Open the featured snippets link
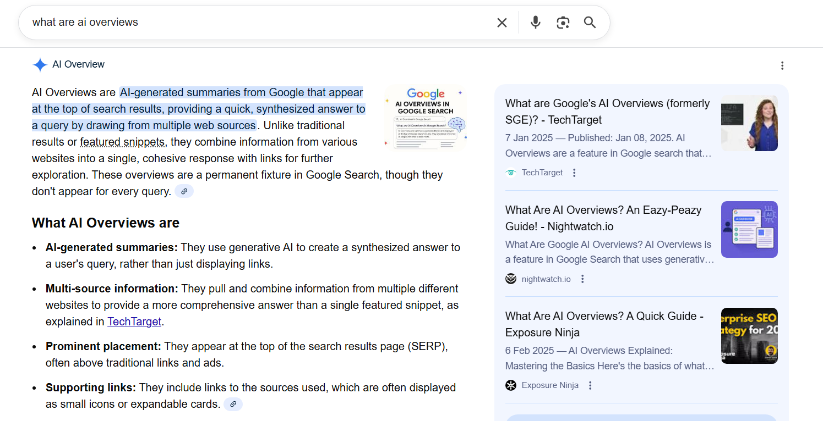Image resolution: width=823 pixels, height=421 pixels. click(122, 142)
